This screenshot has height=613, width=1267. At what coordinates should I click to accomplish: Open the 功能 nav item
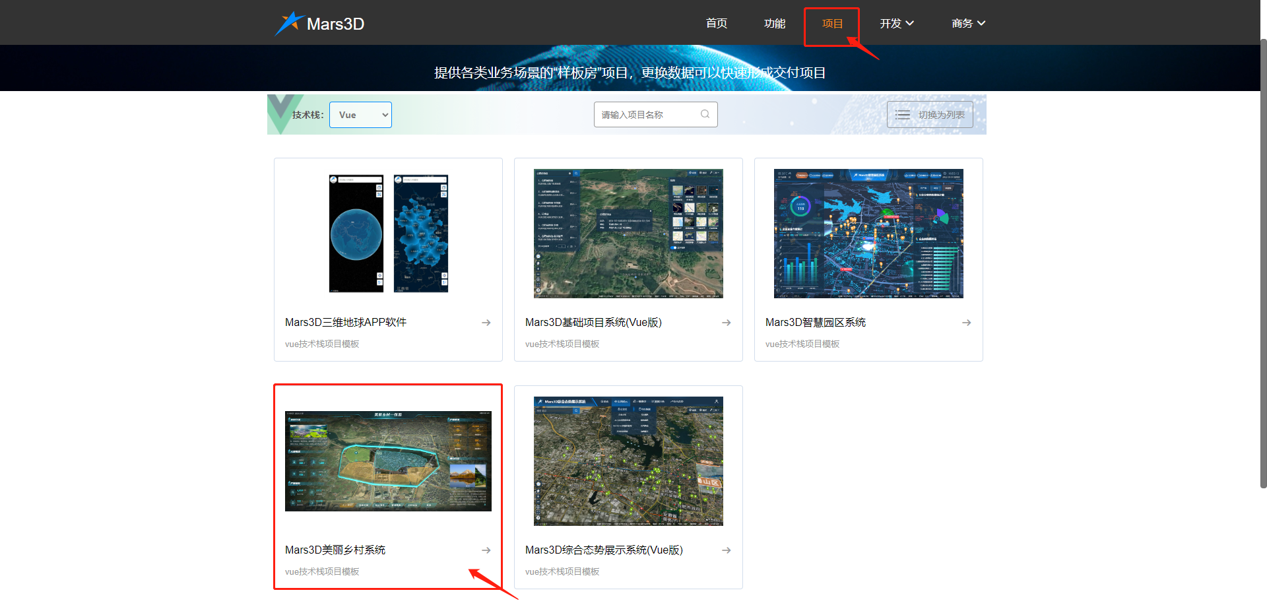point(775,24)
